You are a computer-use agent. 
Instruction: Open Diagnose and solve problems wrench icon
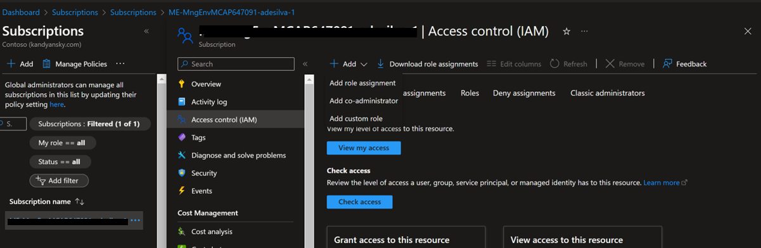pyautogui.click(x=182, y=155)
